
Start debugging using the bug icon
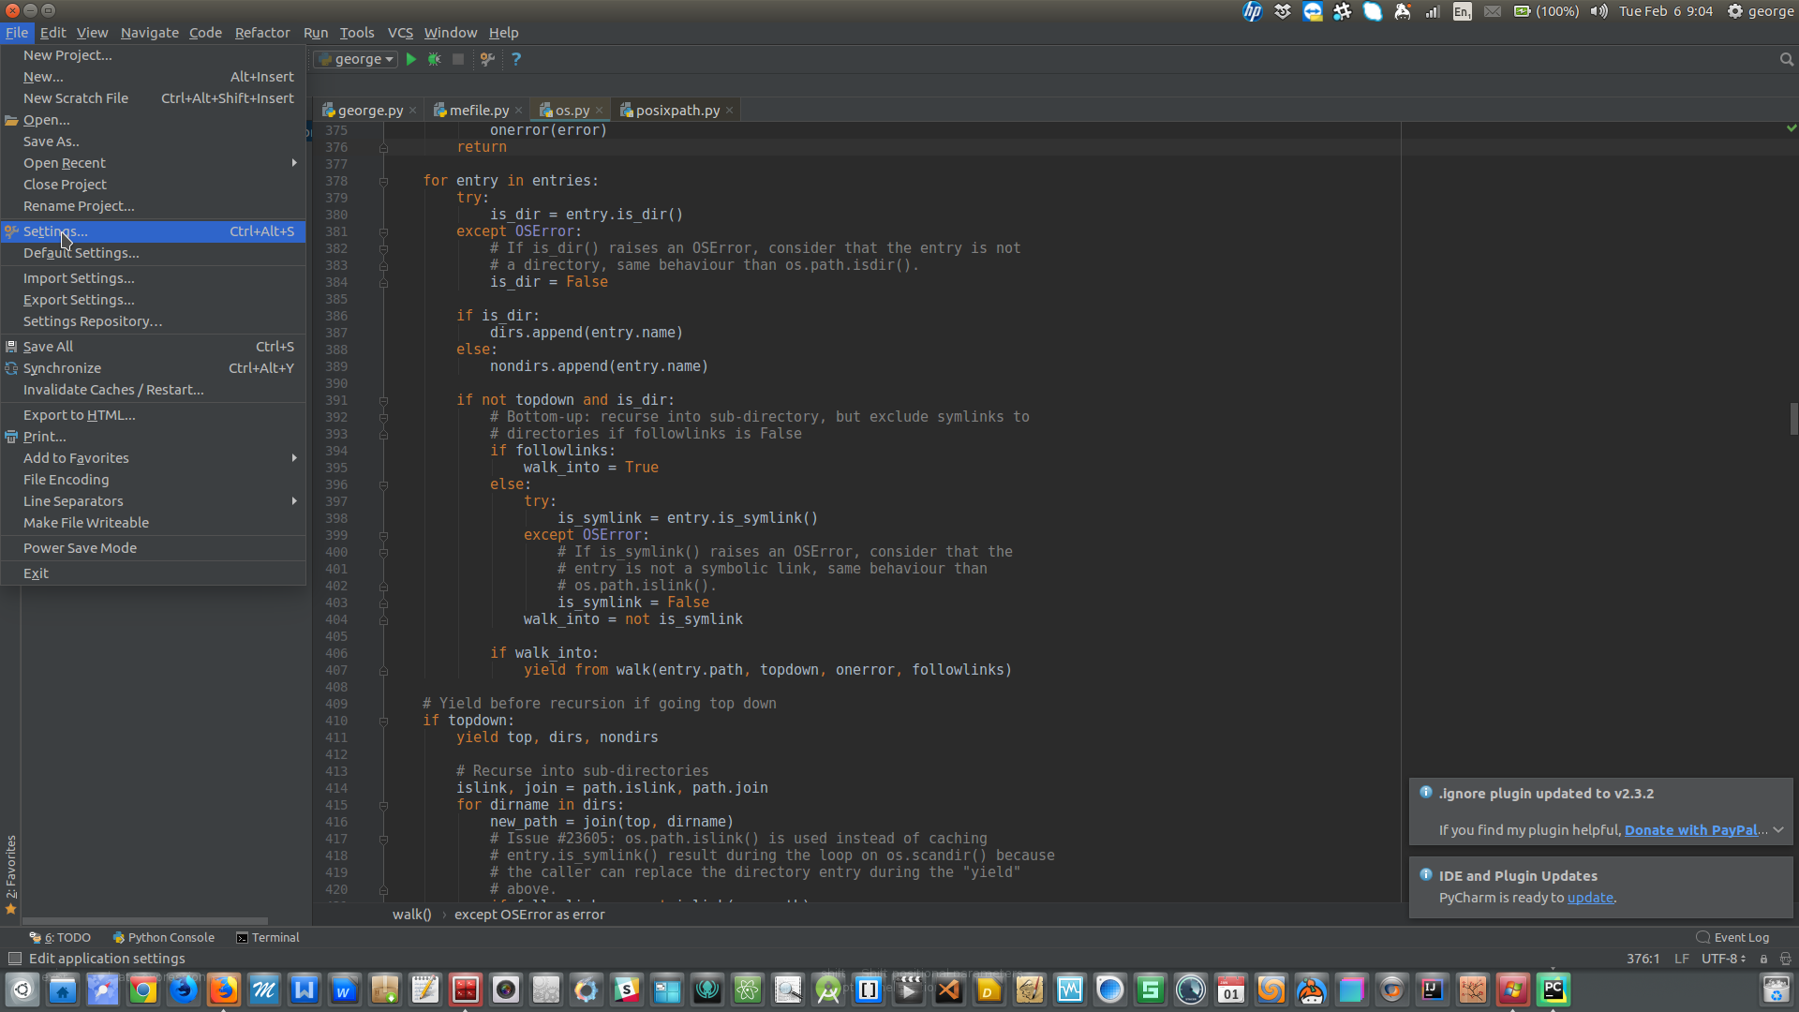tap(434, 58)
